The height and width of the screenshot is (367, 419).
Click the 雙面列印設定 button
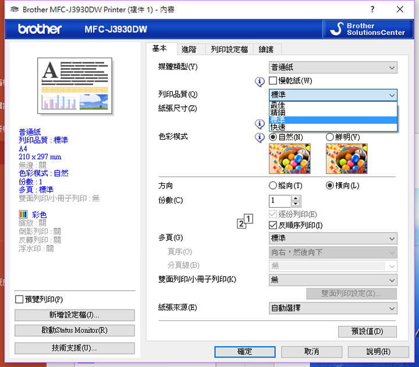[351, 294]
